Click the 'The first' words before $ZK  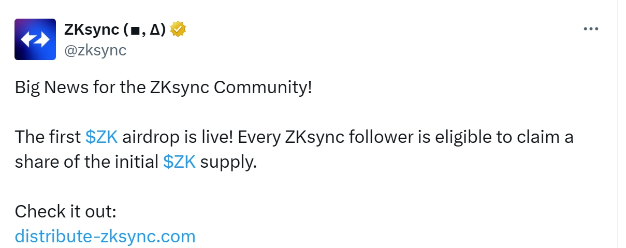[x=47, y=137]
